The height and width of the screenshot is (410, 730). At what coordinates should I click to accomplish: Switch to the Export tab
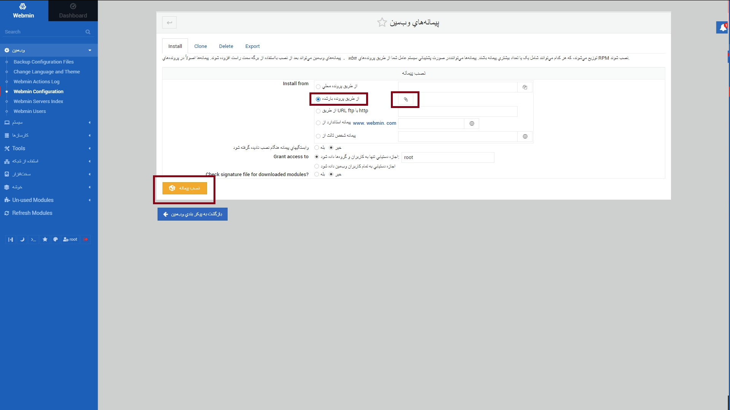pos(252,46)
